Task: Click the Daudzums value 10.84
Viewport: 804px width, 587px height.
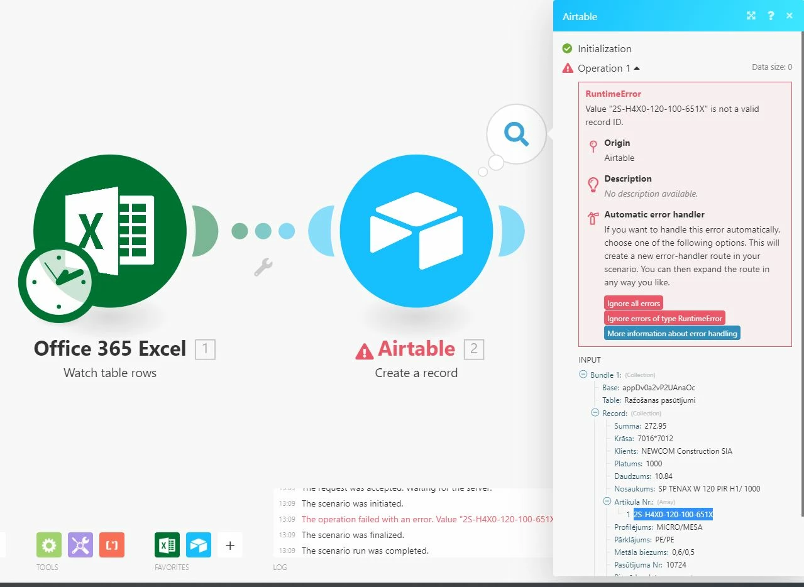Action: click(663, 476)
